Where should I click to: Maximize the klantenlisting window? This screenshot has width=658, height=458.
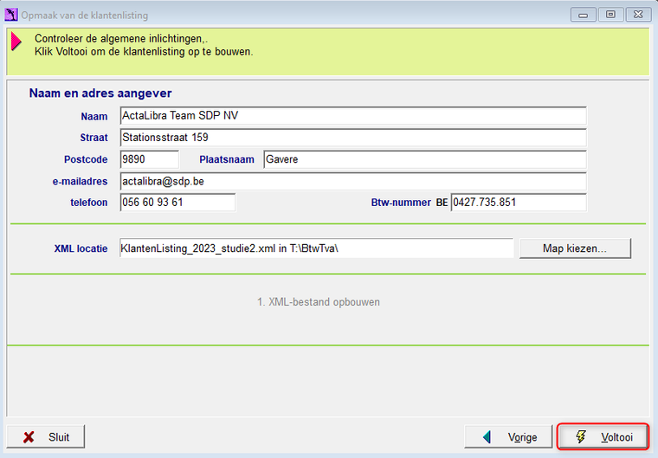click(610, 15)
